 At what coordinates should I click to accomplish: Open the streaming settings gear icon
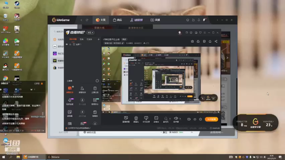201,119
